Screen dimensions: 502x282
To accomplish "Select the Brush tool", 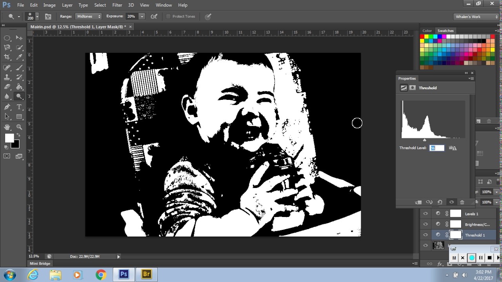I will [19, 67].
